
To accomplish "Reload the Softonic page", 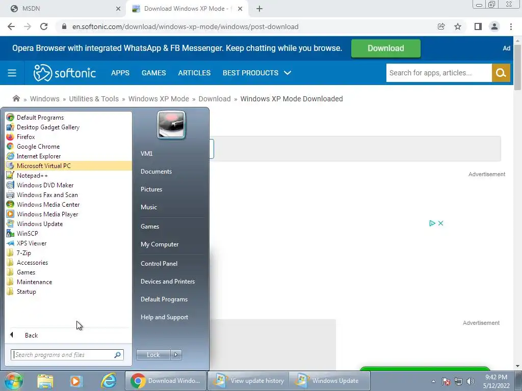I will (44, 26).
